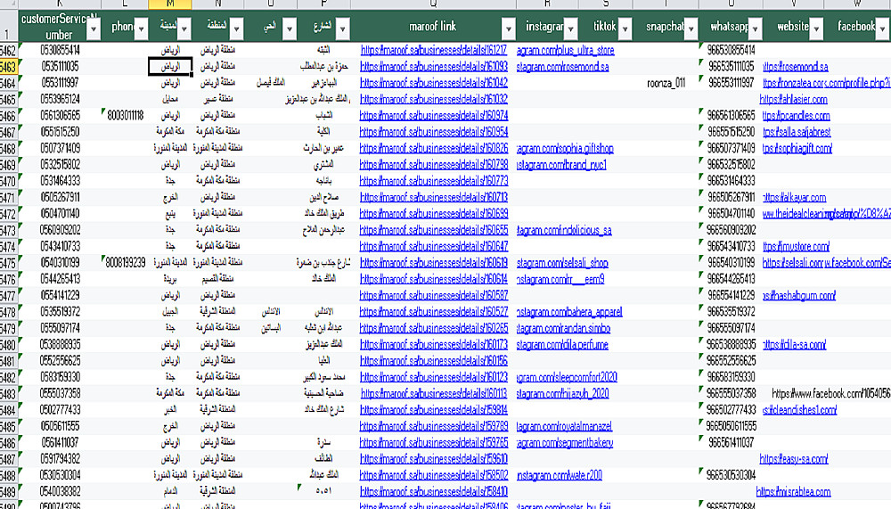The height and width of the screenshot is (509, 891).
Task: Open the easy-sa.com website link
Action: coord(793,459)
